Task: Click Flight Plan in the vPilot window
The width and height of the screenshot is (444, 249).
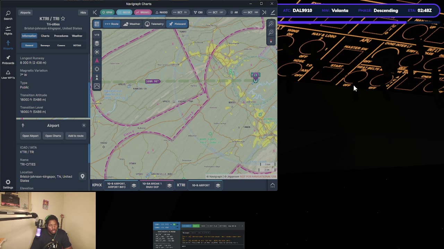Action: 212,226
